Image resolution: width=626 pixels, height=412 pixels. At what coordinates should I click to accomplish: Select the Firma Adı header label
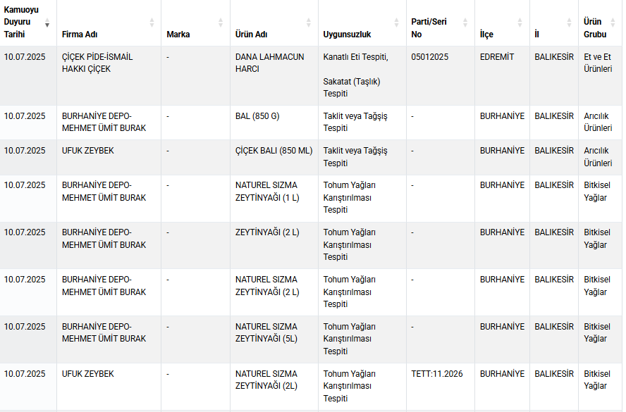click(80, 35)
